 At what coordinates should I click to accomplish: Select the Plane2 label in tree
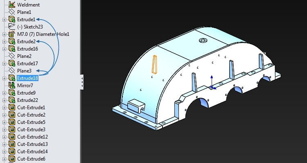point(24,56)
